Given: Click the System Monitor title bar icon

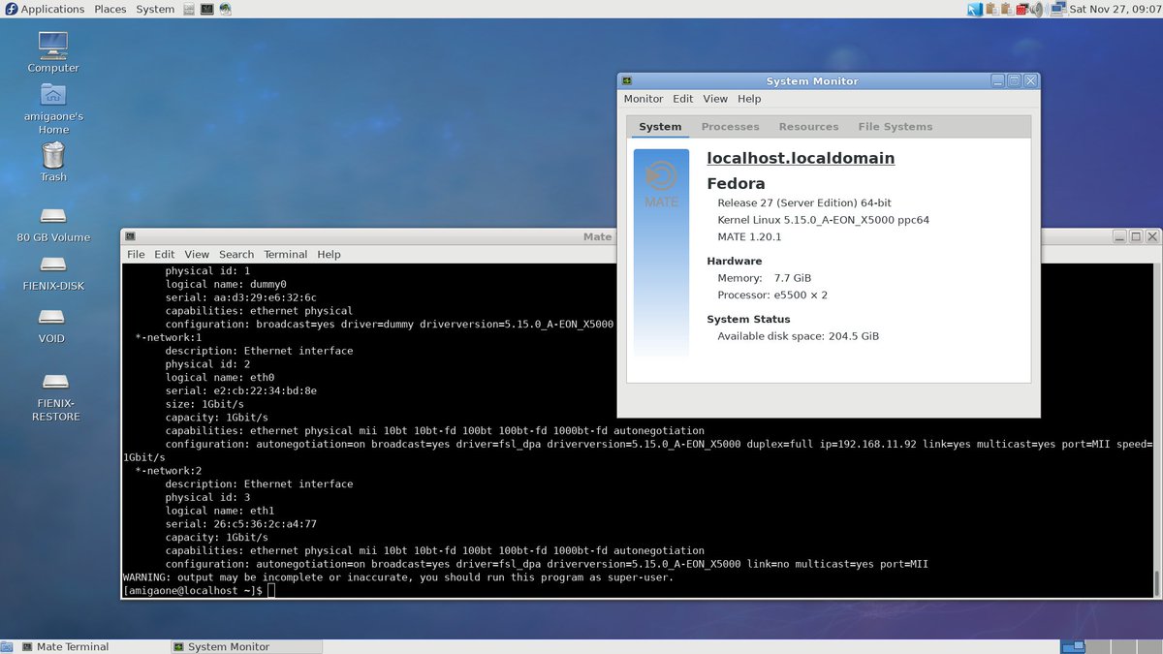Looking at the screenshot, I should click(627, 81).
